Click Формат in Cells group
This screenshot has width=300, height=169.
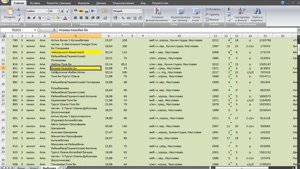(213, 20)
